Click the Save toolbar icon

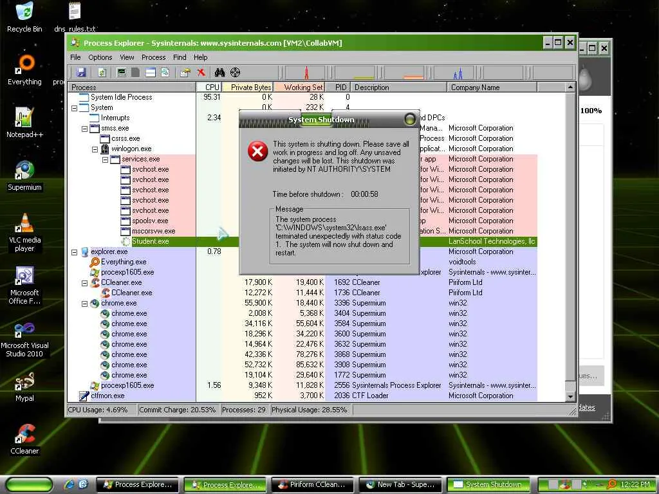81,72
